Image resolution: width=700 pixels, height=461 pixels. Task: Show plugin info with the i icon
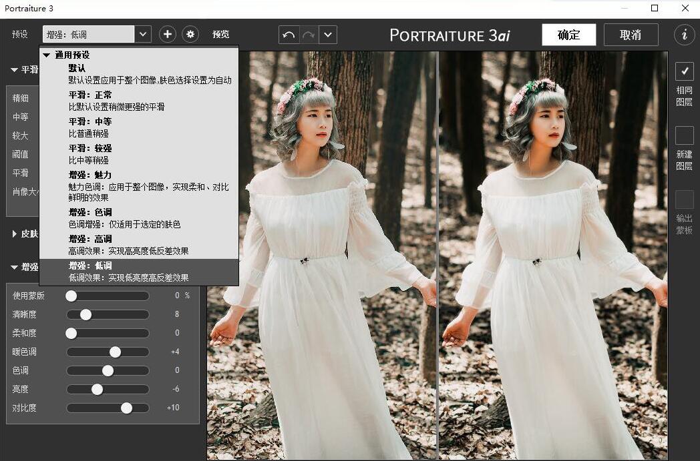pos(685,34)
